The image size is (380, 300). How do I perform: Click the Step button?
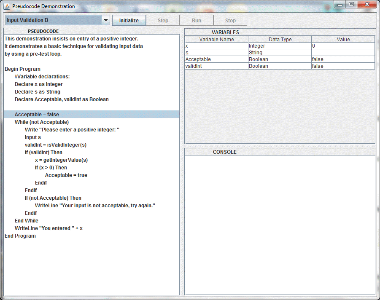click(163, 20)
